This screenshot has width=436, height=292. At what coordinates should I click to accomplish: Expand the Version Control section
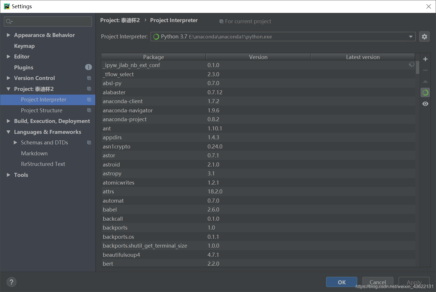[9, 78]
